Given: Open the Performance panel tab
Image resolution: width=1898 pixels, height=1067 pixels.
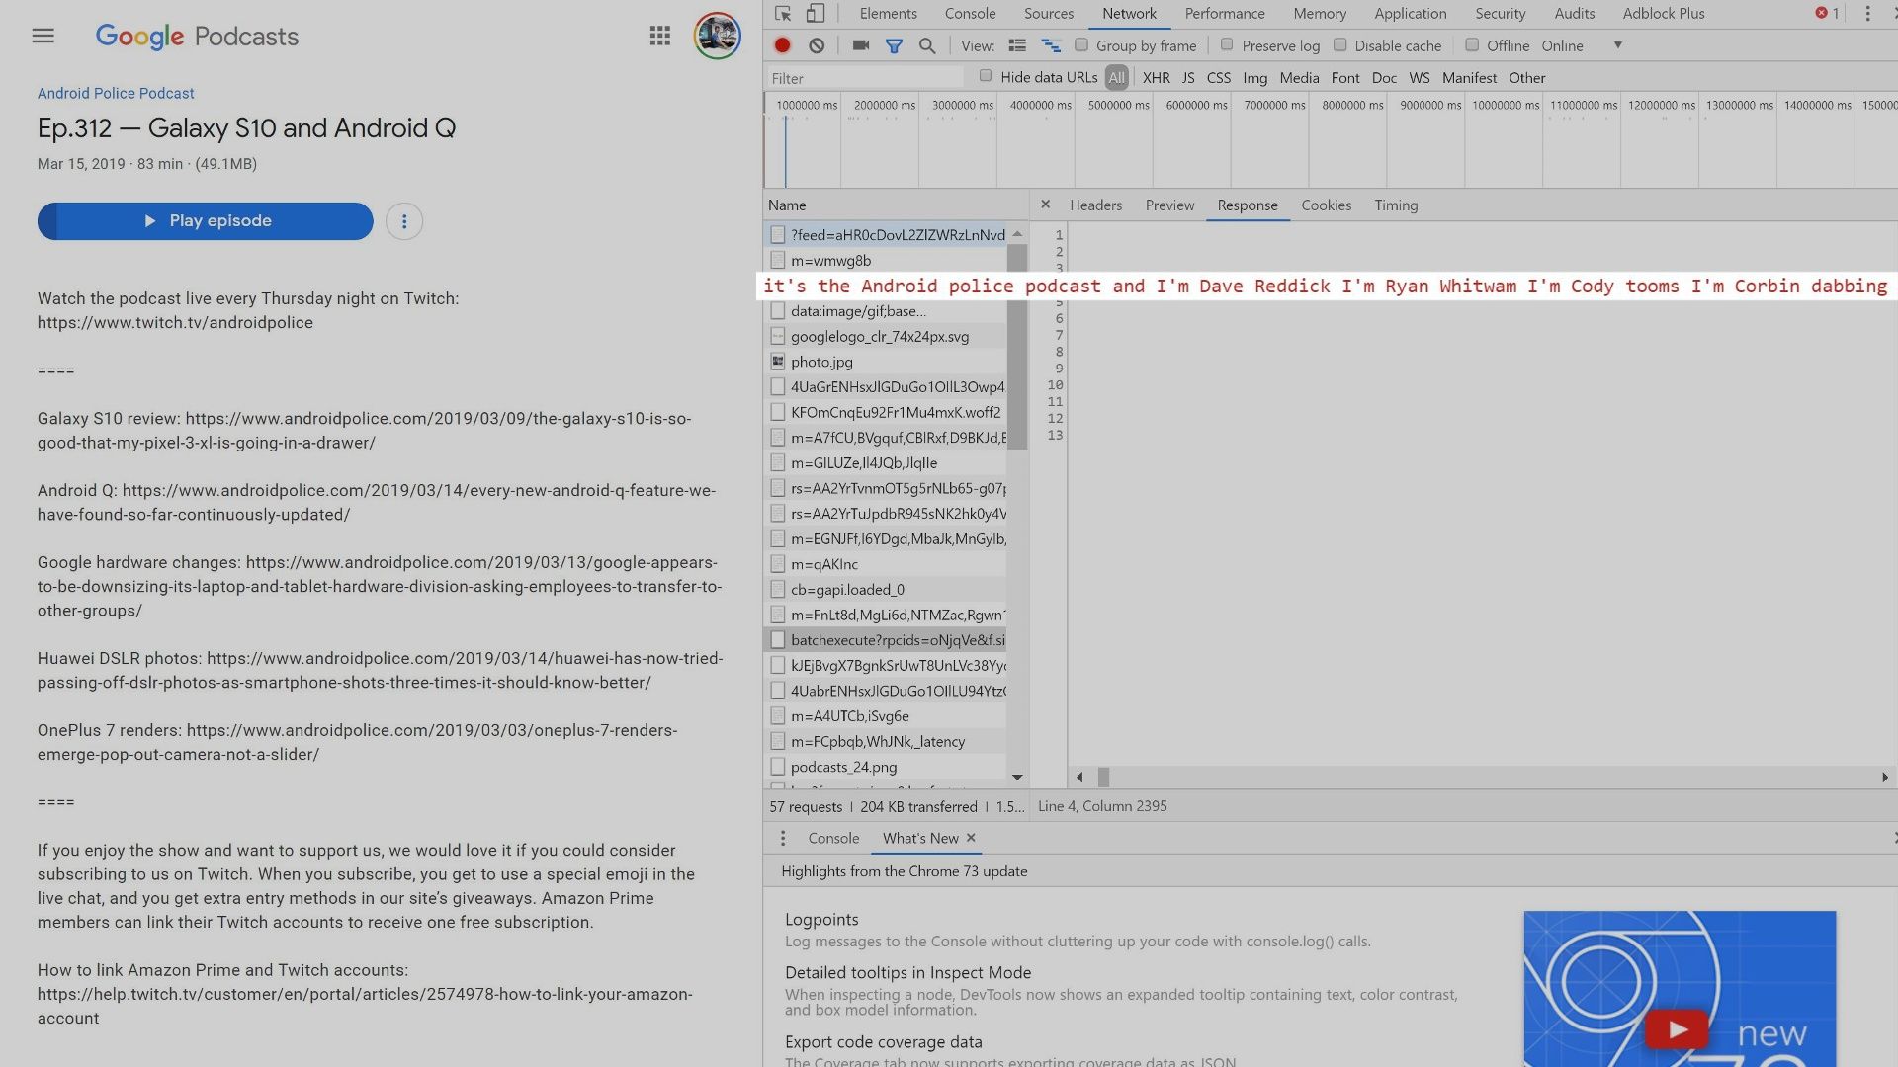Looking at the screenshot, I should tap(1224, 14).
